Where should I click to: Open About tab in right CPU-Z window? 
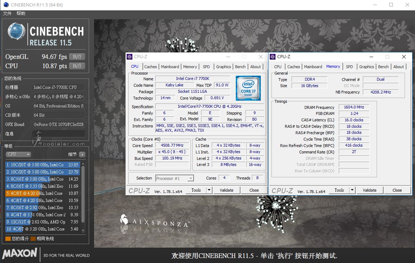coord(399,67)
